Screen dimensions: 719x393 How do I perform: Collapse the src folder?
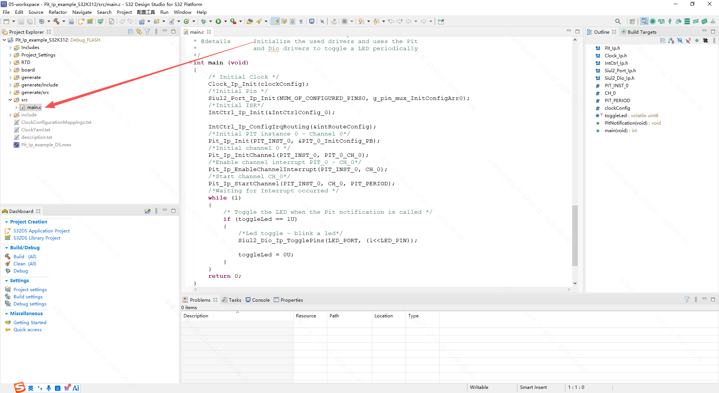coord(10,100)
